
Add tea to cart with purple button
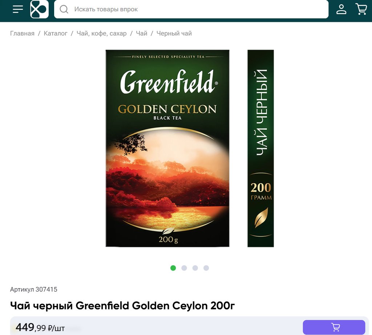pos(334,327)
